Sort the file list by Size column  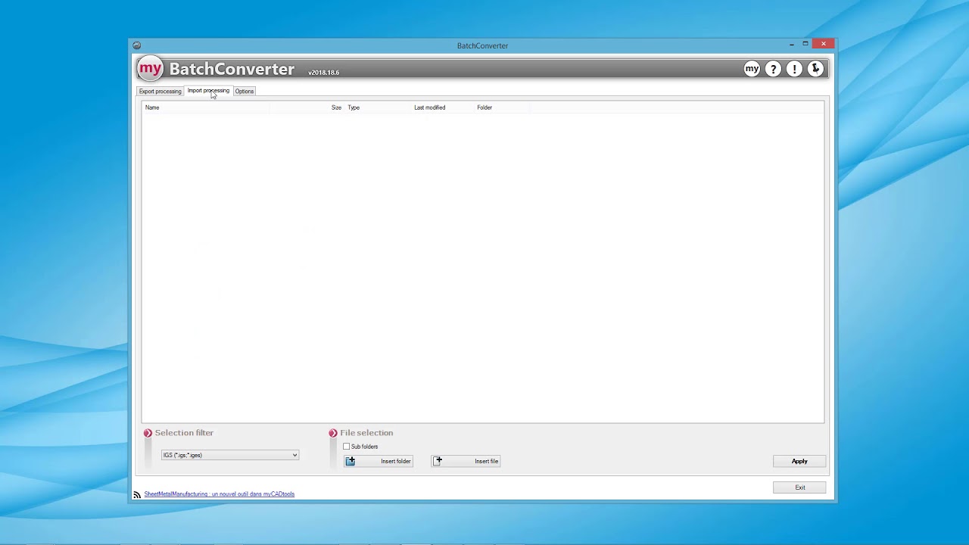coord(306,107)
